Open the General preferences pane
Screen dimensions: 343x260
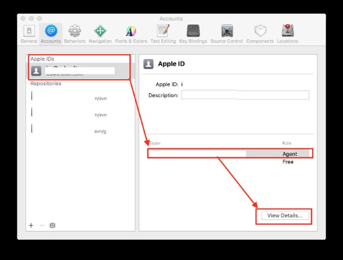(x=29, y=34)
